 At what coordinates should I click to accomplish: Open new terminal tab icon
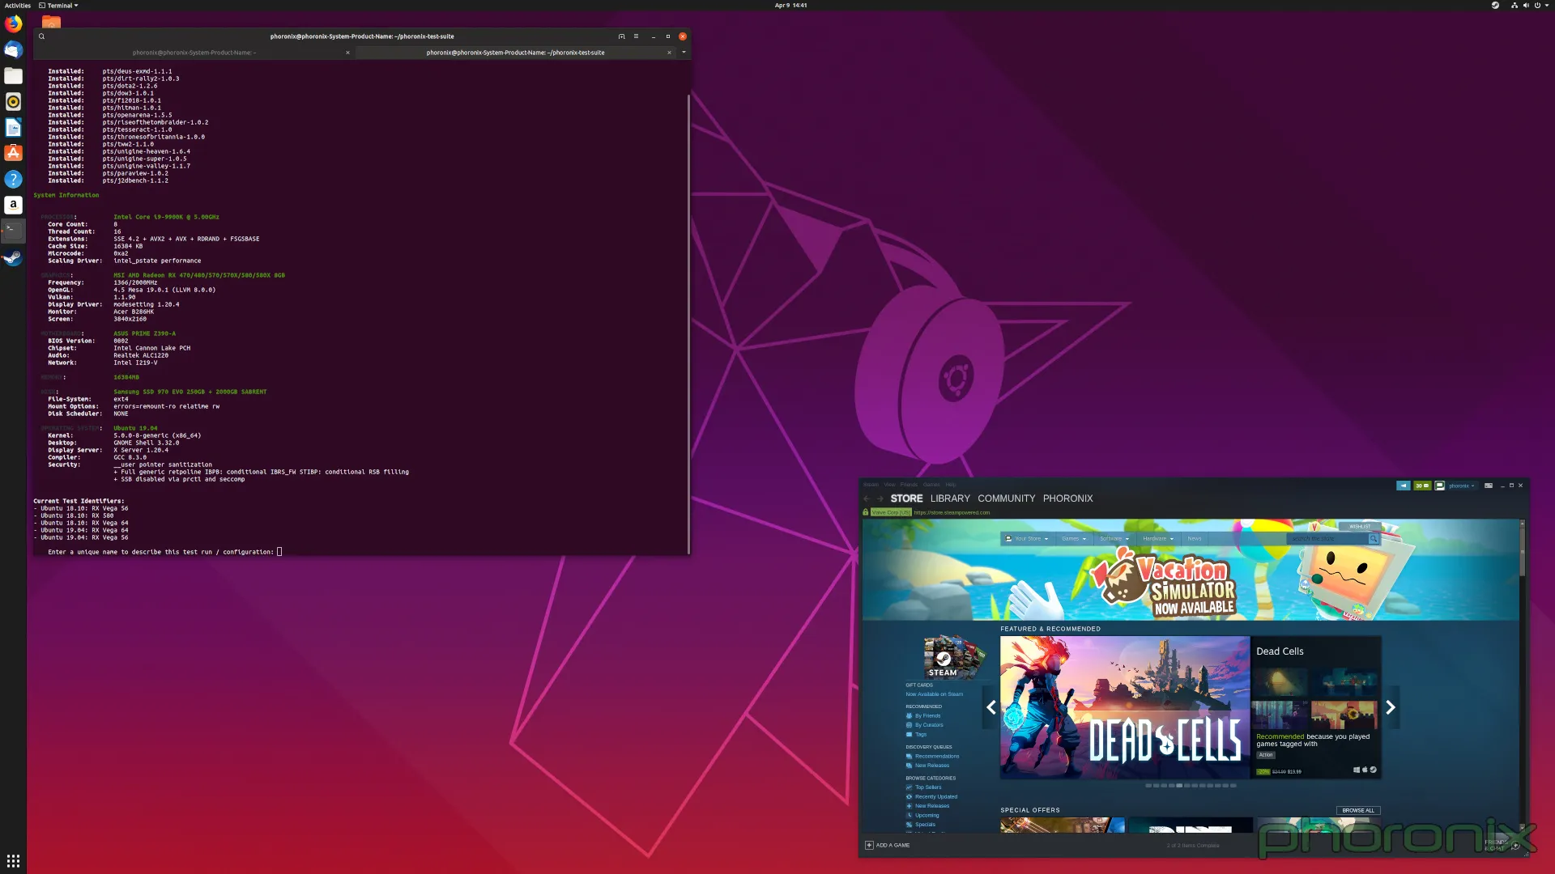click(621, 36)
